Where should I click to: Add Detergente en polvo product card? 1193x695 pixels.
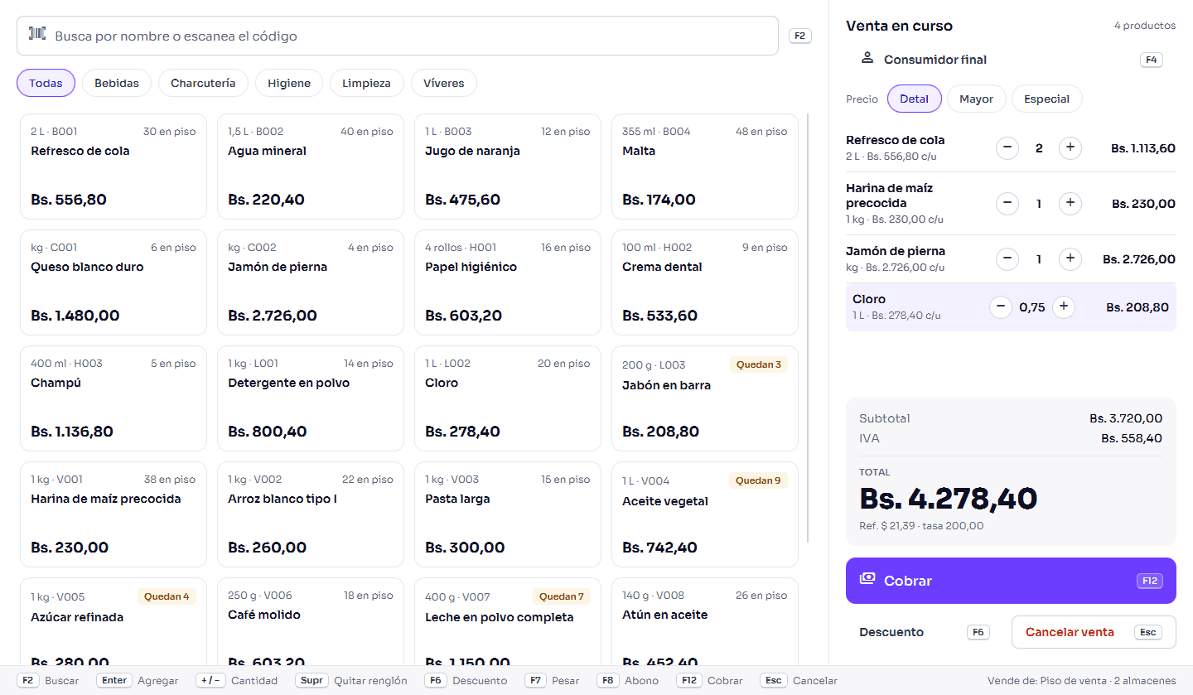311,398
